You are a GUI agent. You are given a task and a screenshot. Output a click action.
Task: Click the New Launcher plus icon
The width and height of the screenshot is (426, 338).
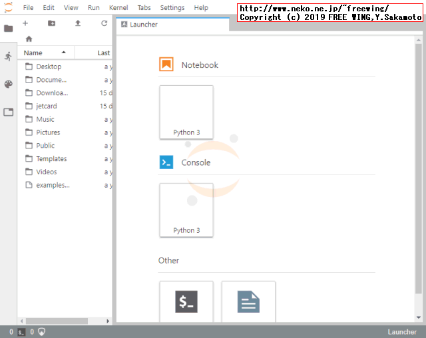25,23
